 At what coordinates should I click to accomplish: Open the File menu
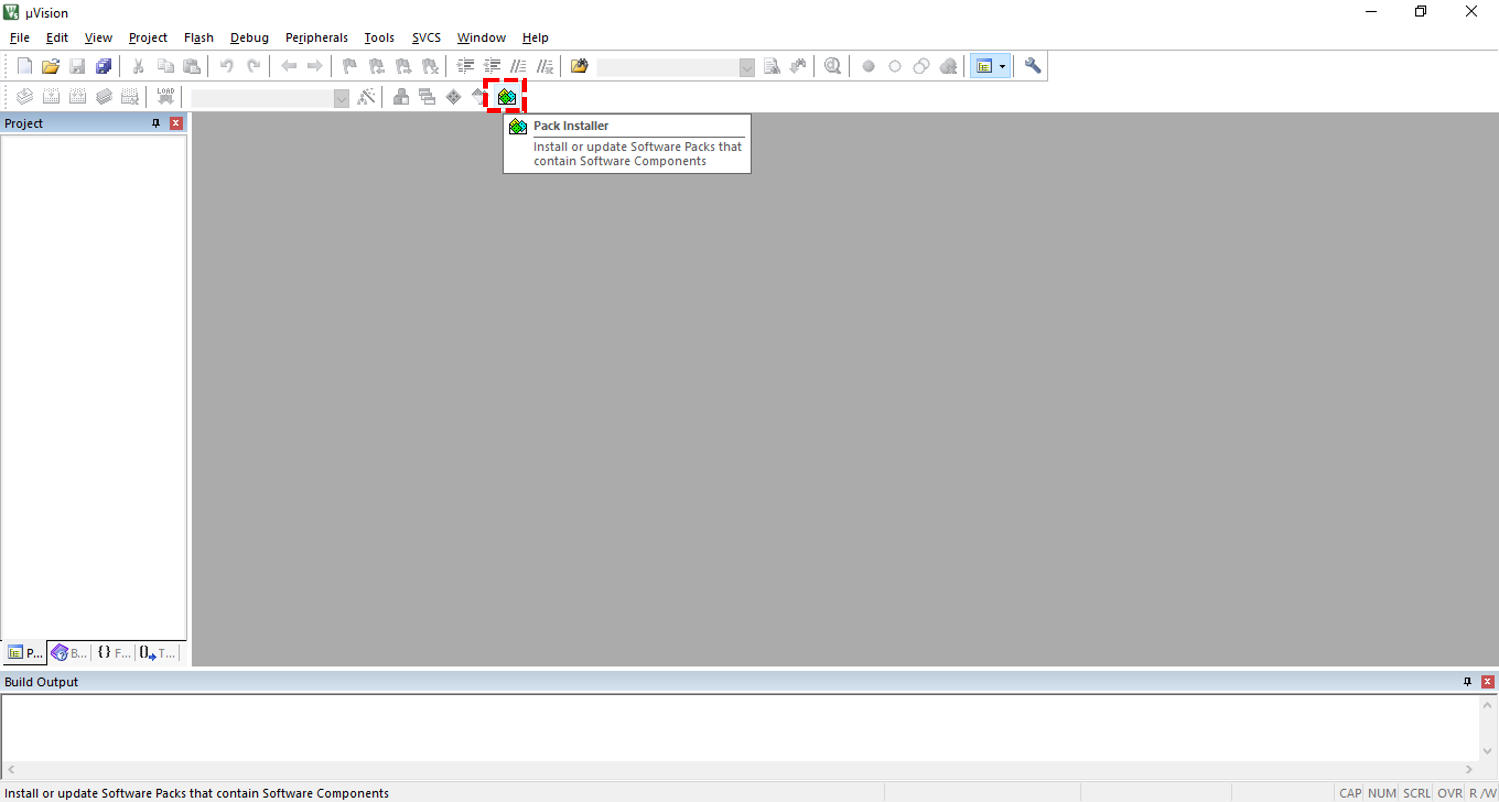[x=19, y=38]
